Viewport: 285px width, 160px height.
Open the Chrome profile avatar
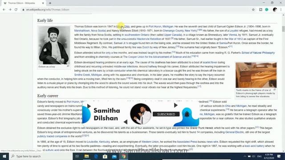tap(275, 10)
